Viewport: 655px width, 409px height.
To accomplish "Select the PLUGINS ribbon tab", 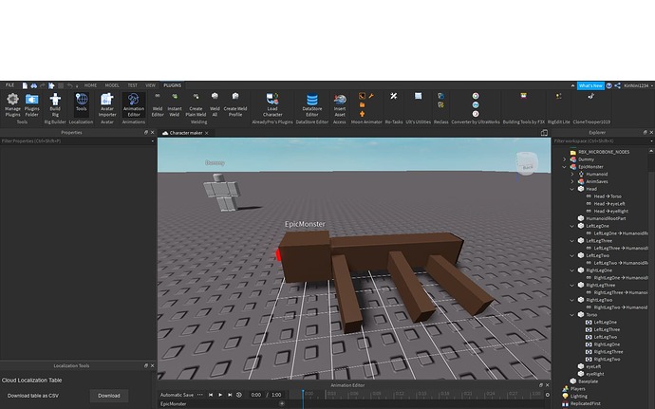I will 173,85.
